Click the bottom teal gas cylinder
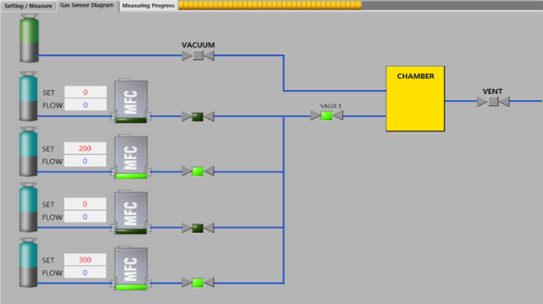 coord(28,263)
